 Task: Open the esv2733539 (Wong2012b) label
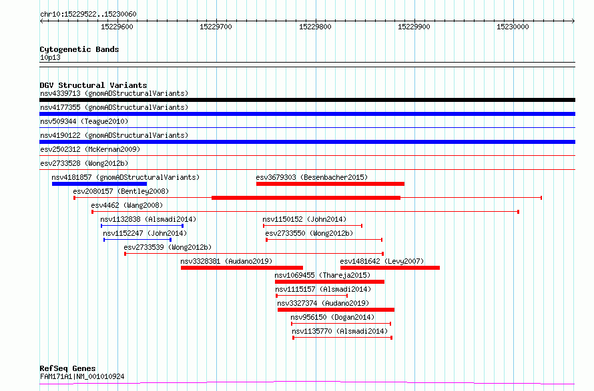(168, 247)
